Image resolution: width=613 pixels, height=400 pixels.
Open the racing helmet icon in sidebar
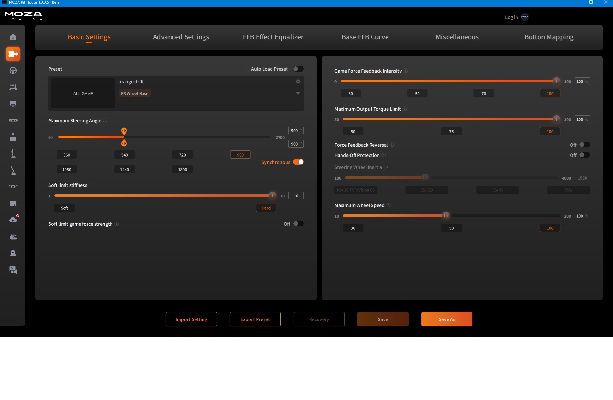click(13, 237)
